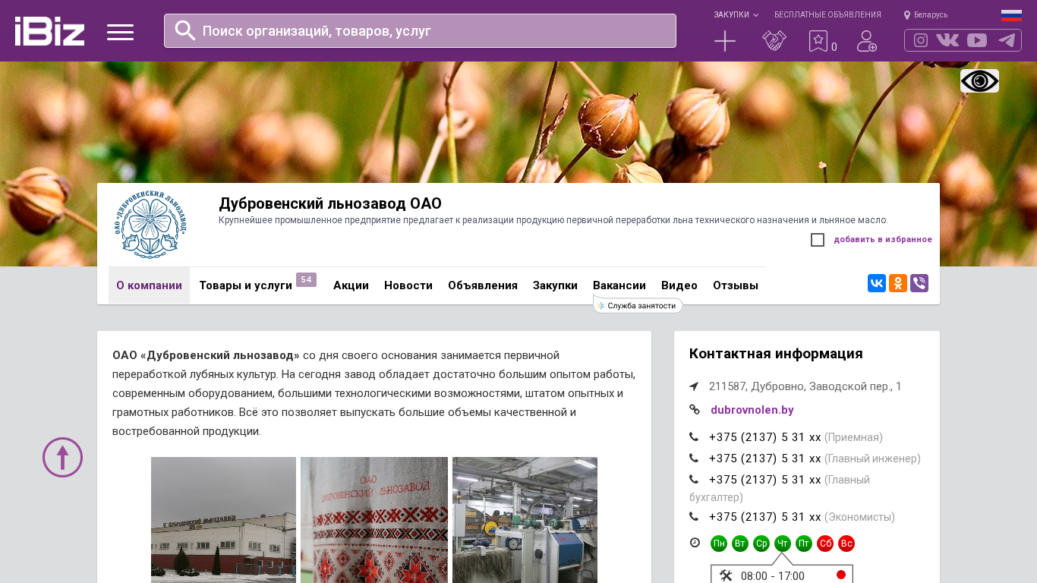Open the О компании tab

149,285
